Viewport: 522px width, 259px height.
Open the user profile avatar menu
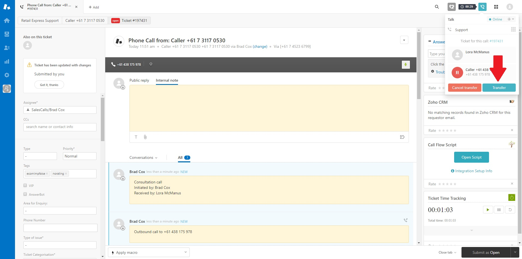click(x=510, y=7)
